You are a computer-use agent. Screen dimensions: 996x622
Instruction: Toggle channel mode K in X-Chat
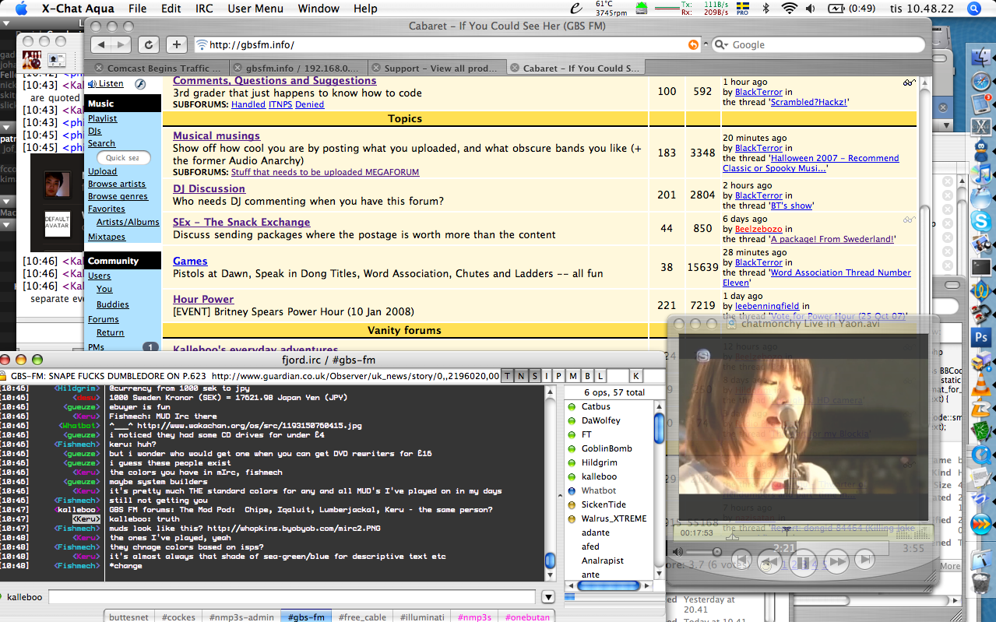point(636,376)
